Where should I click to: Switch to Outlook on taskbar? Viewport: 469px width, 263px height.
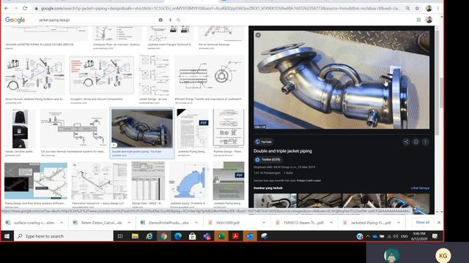click(250, 236)
